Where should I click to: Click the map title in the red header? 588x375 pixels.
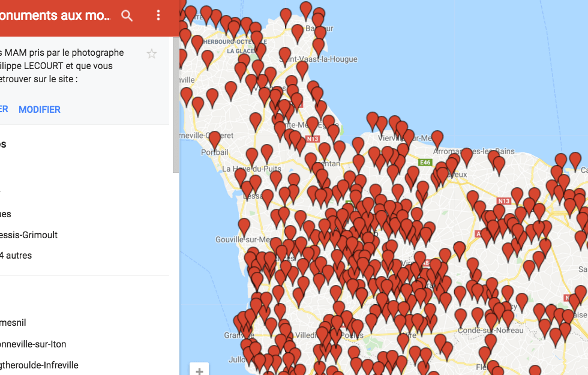(x=55, y=16)
